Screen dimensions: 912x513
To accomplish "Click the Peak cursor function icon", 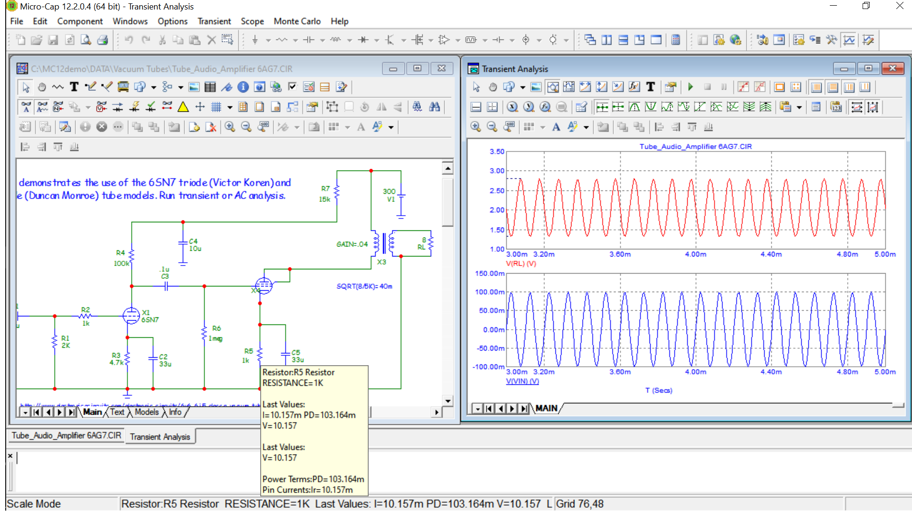I will 635,107.
